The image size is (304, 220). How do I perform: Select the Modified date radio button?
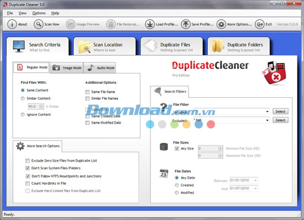pos(177,193)
